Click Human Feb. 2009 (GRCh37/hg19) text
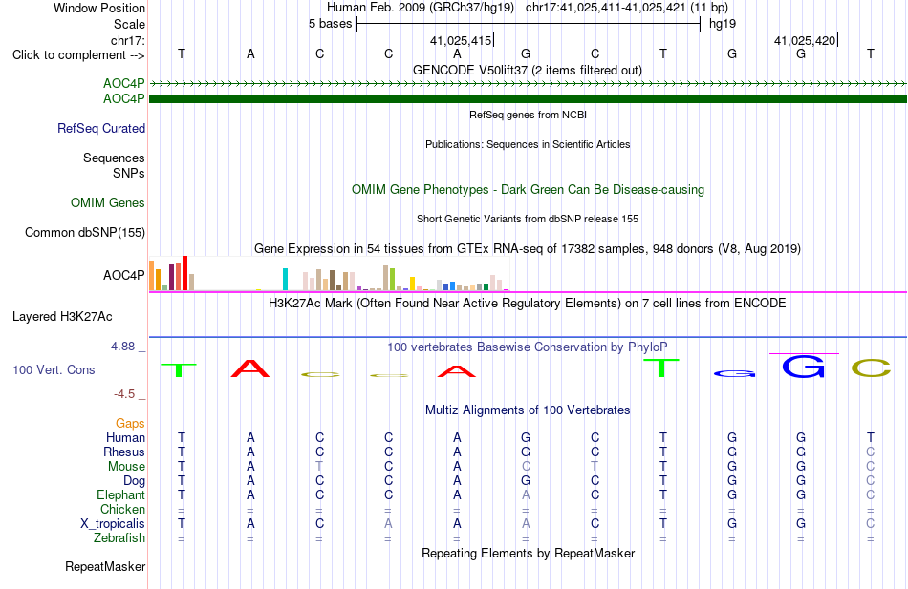908x589 pixels. point(421,8)
